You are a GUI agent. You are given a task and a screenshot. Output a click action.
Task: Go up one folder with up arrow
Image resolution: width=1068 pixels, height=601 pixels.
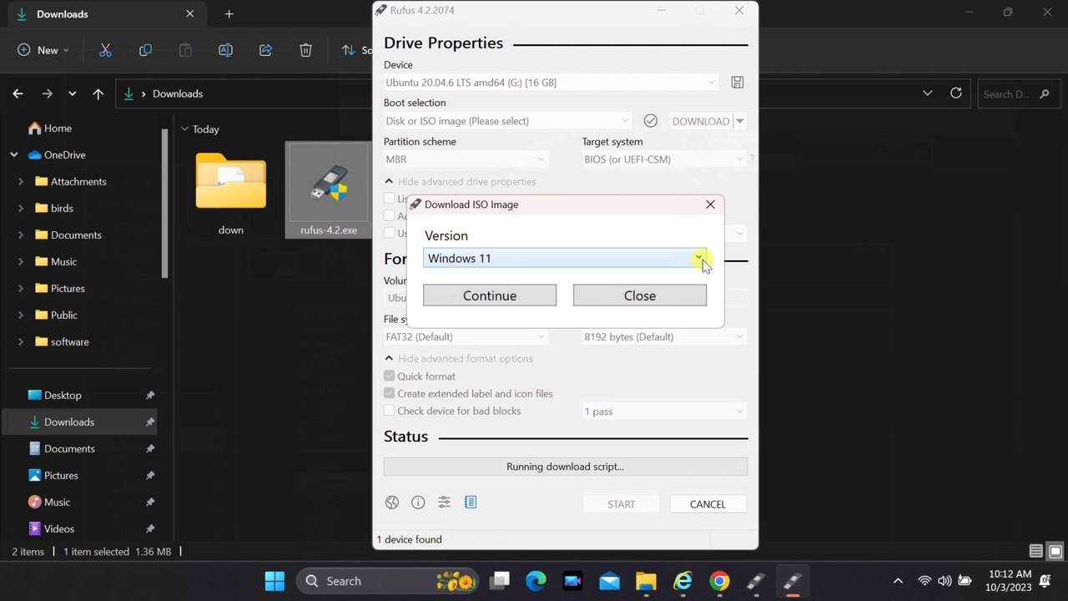pos(98,93)
